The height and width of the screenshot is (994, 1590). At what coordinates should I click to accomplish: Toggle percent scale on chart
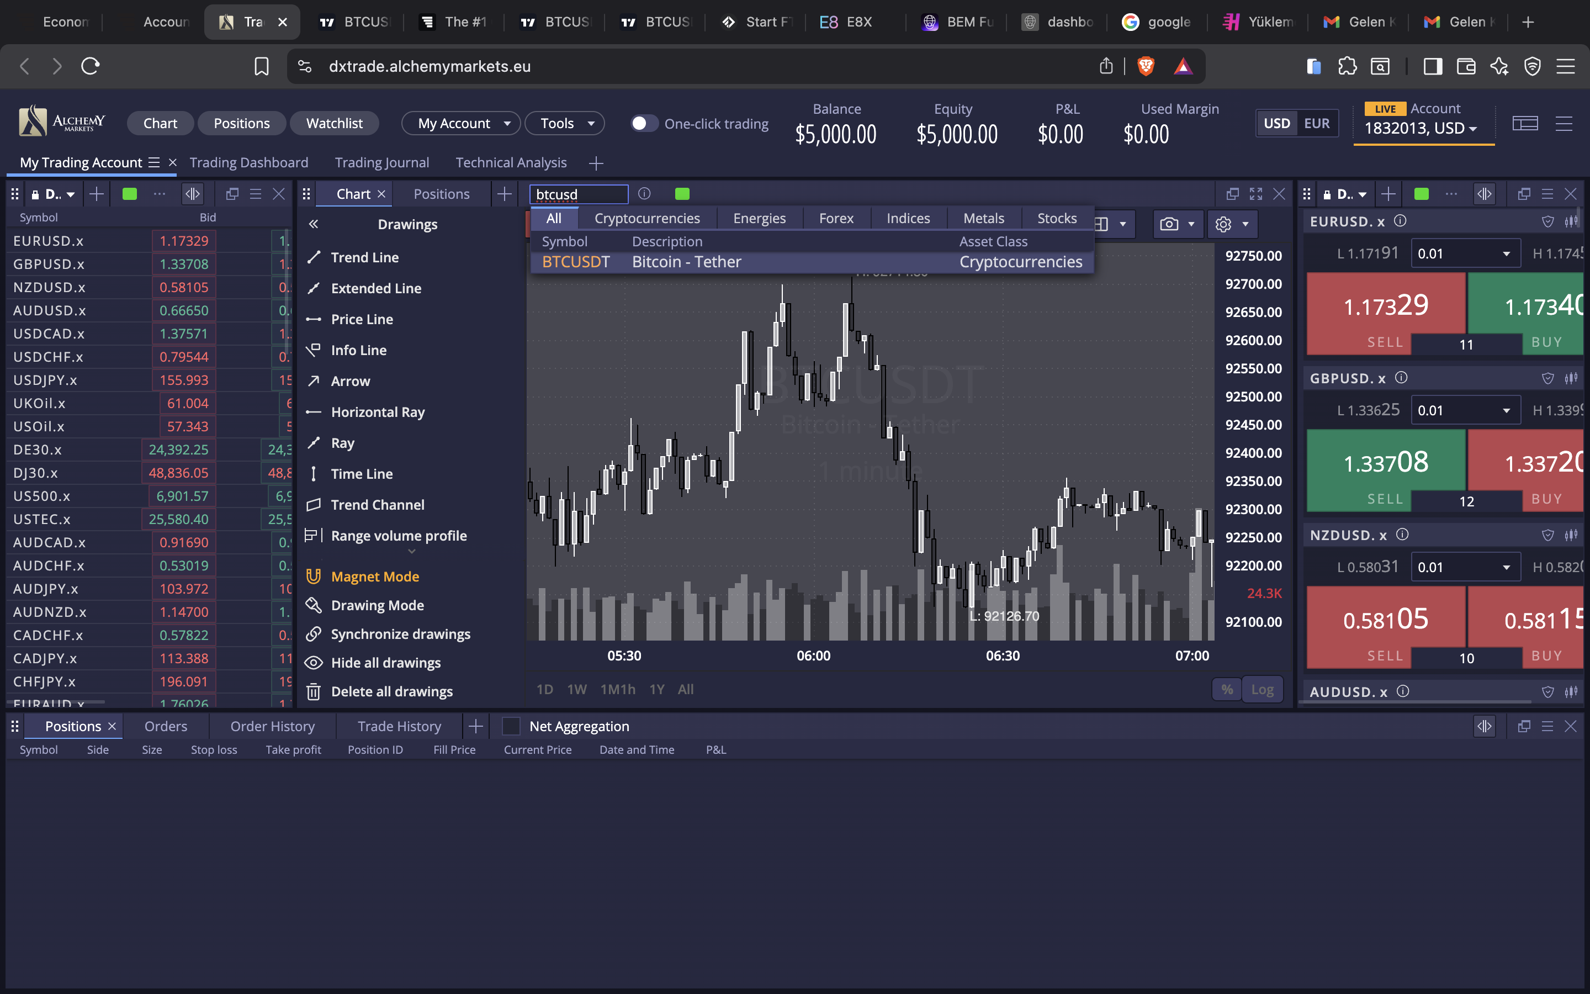pos(1227,690)
